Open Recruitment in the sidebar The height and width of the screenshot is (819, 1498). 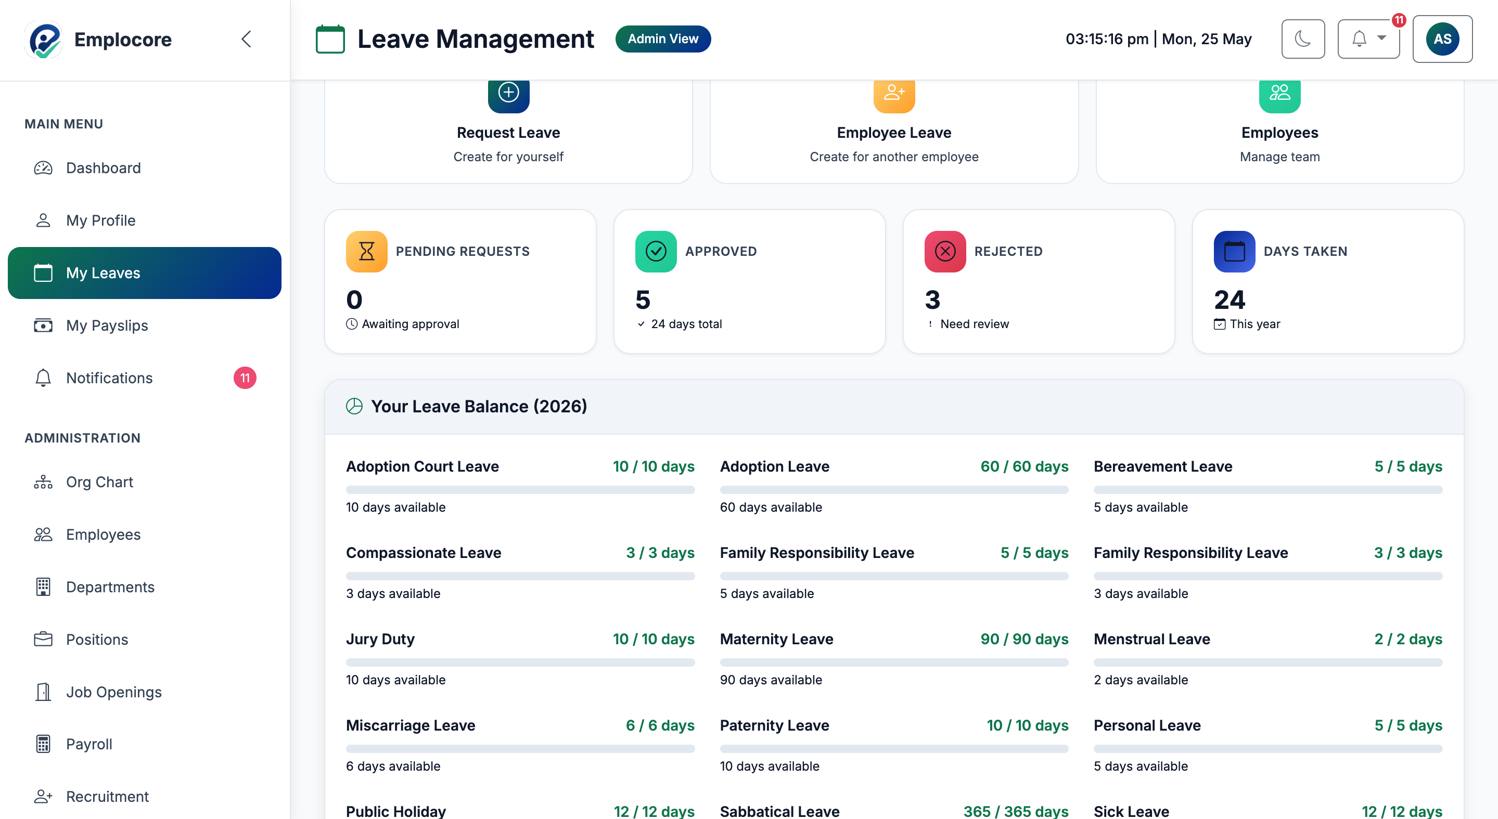click(144, 796)
